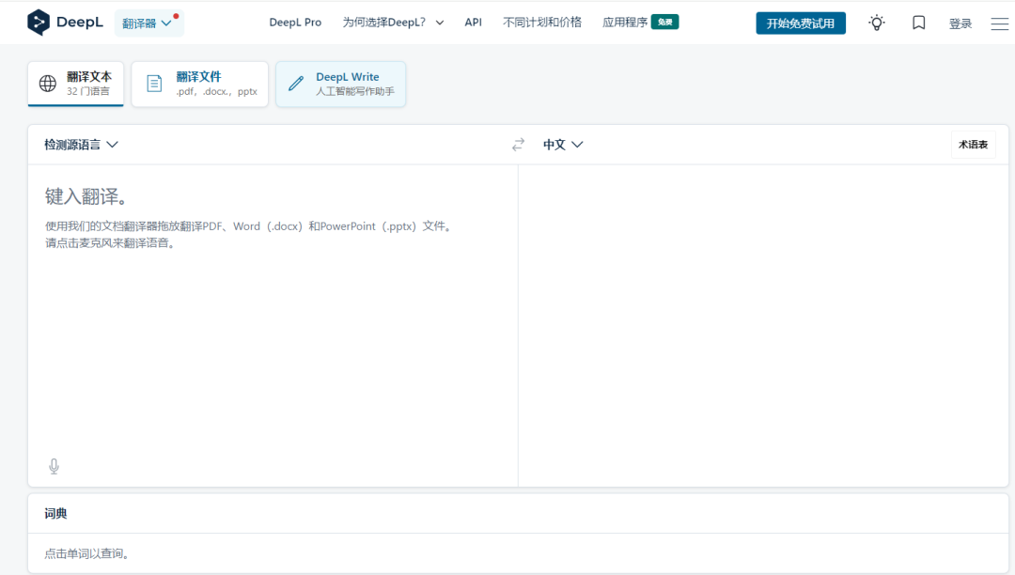Click the DeepL wordmark text
Image resolution: width=1015 pixels, height=575 pixels.
click(x=80, y=22)
